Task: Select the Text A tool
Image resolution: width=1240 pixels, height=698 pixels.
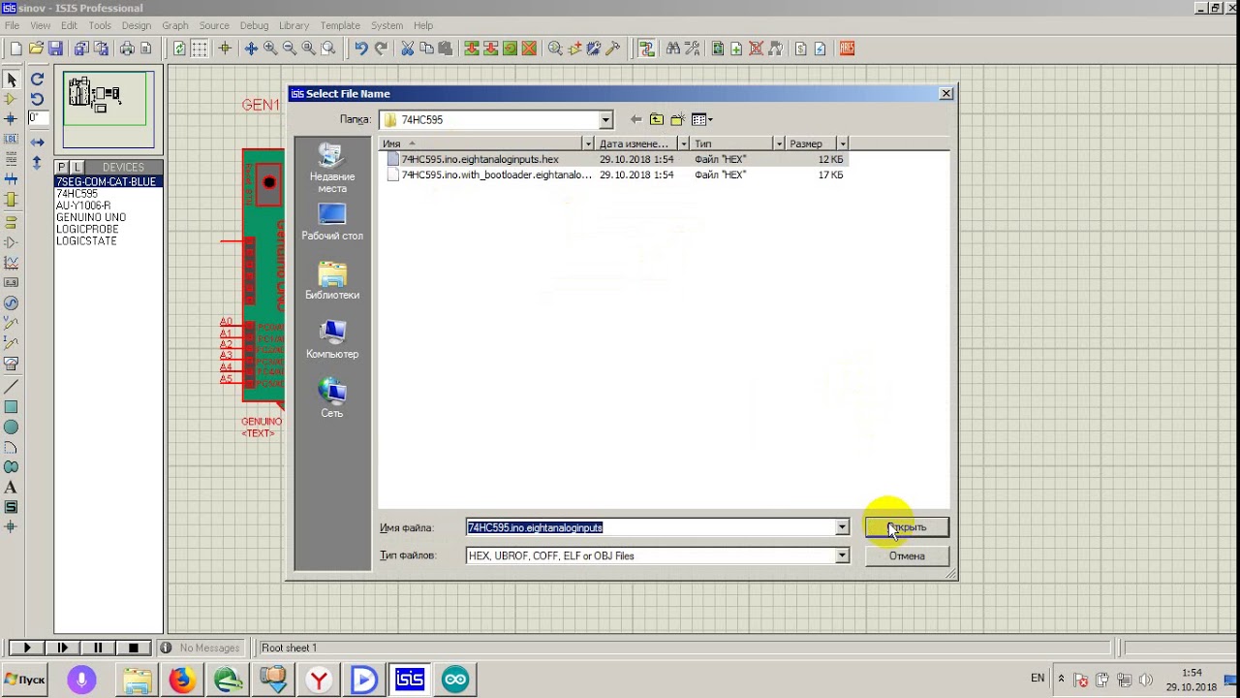Action: (x=12, y=488)
